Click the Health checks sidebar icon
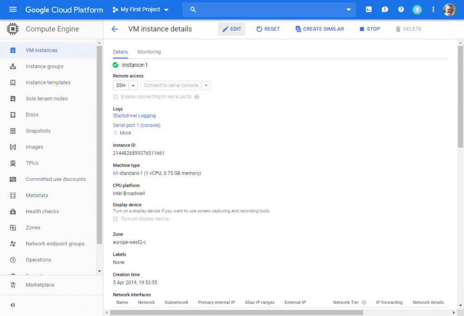 pos(13,211)
